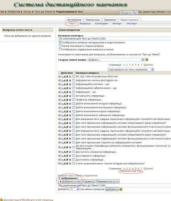The width and height of the screenshot is (171, 201).
Task: Go to 'Вопросы' sub-tab
Action: 85,23
